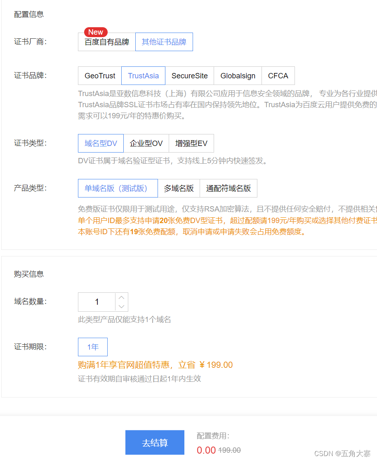
Task: Click the 单个用户ID最多支持申请20张 notice
Action: 227,221
